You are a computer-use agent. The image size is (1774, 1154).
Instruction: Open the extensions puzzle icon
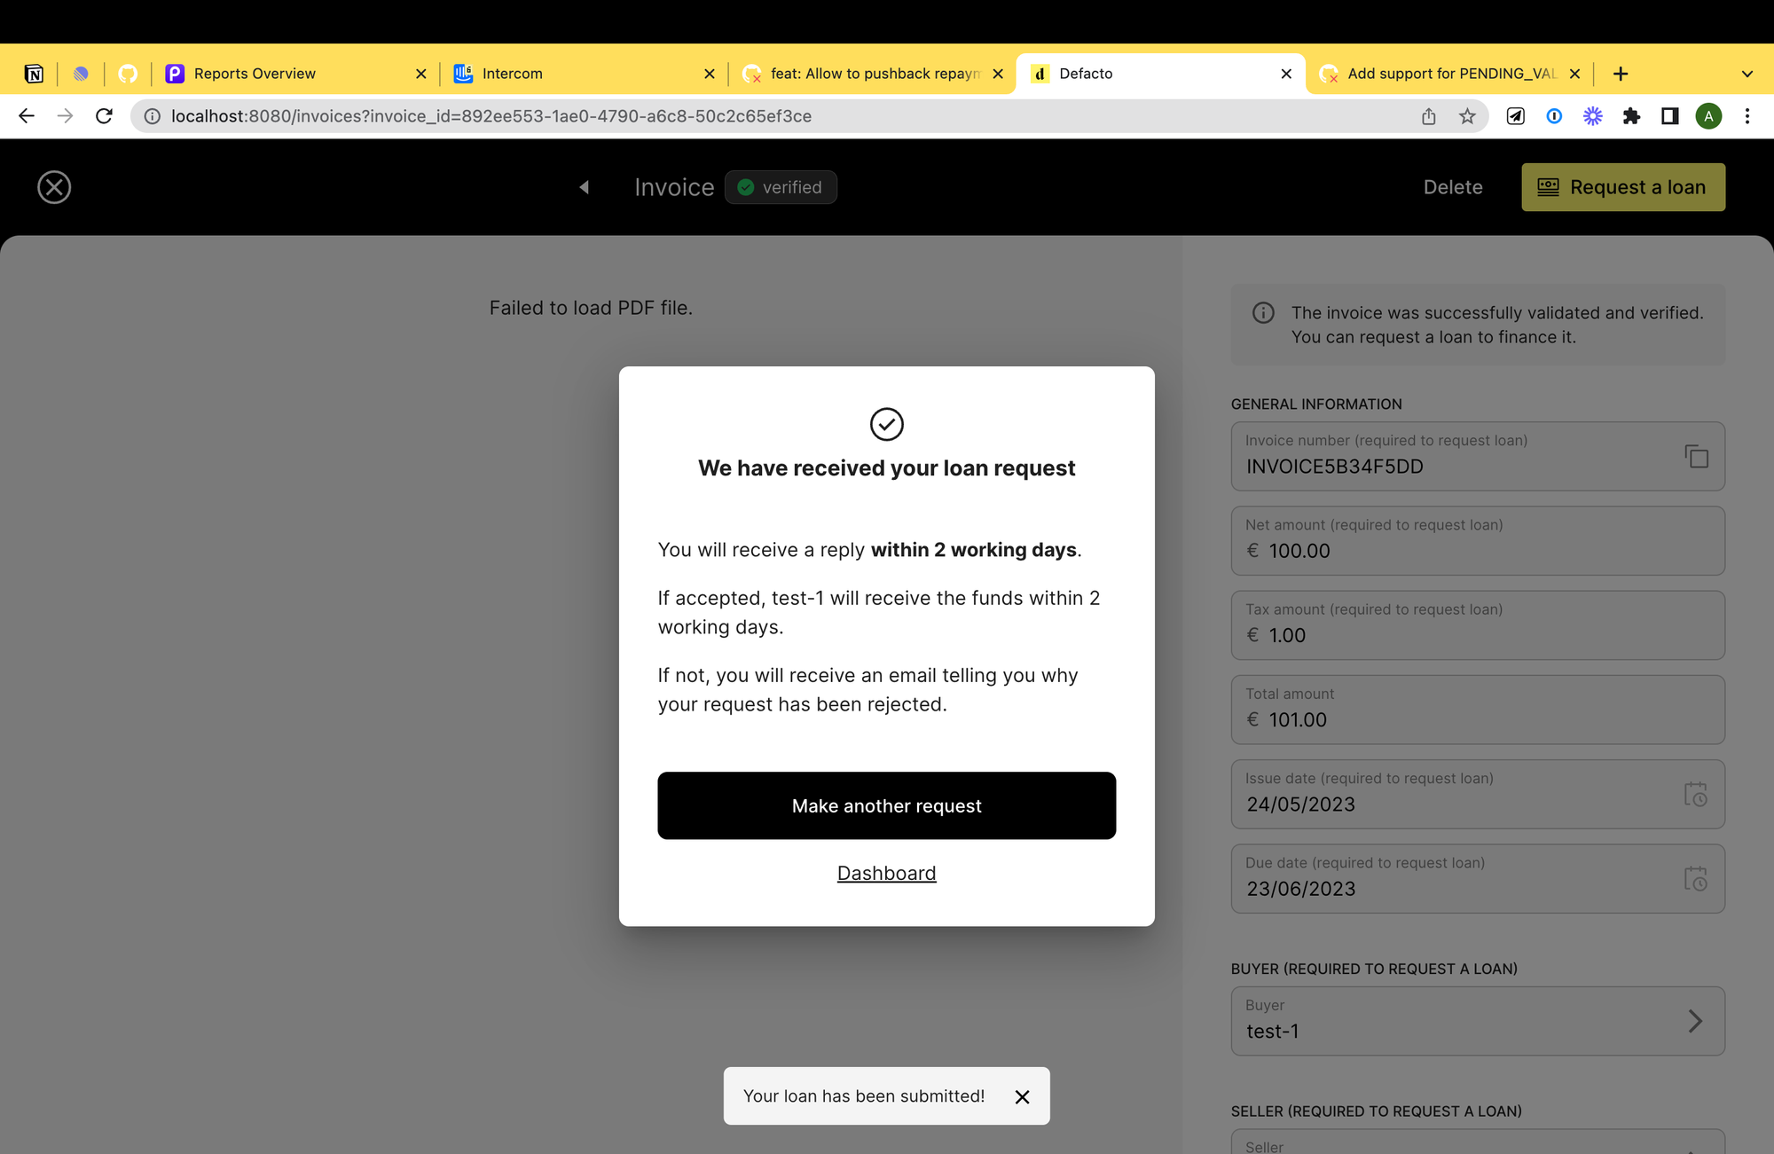tap(1631, 116)
